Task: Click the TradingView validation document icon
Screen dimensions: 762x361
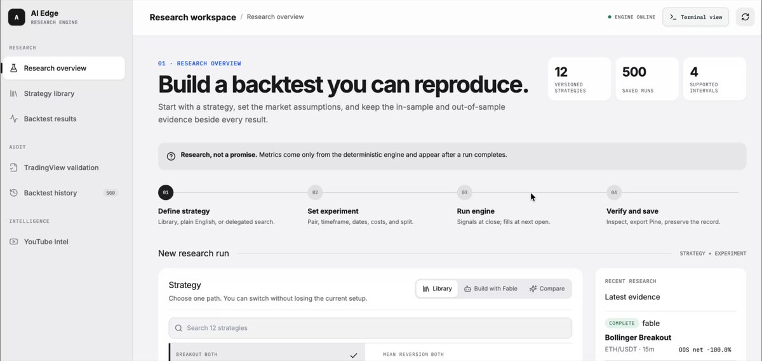Action: tap(13, 168)
